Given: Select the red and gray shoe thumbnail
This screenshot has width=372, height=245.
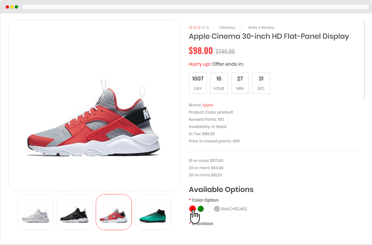Looking at the screenshot, I should click(x=114, y=212).
